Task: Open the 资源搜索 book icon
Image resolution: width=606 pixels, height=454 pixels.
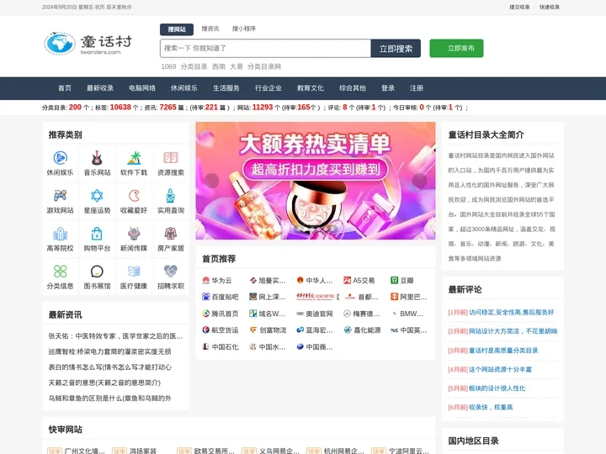Action: pos(170,158)
